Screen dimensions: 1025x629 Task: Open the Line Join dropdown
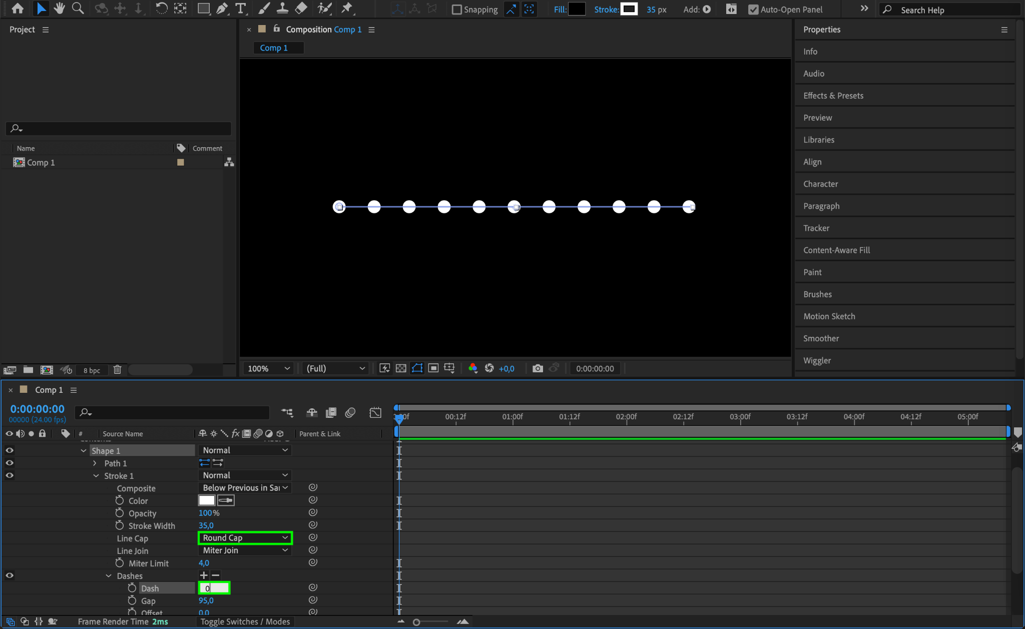245,550
